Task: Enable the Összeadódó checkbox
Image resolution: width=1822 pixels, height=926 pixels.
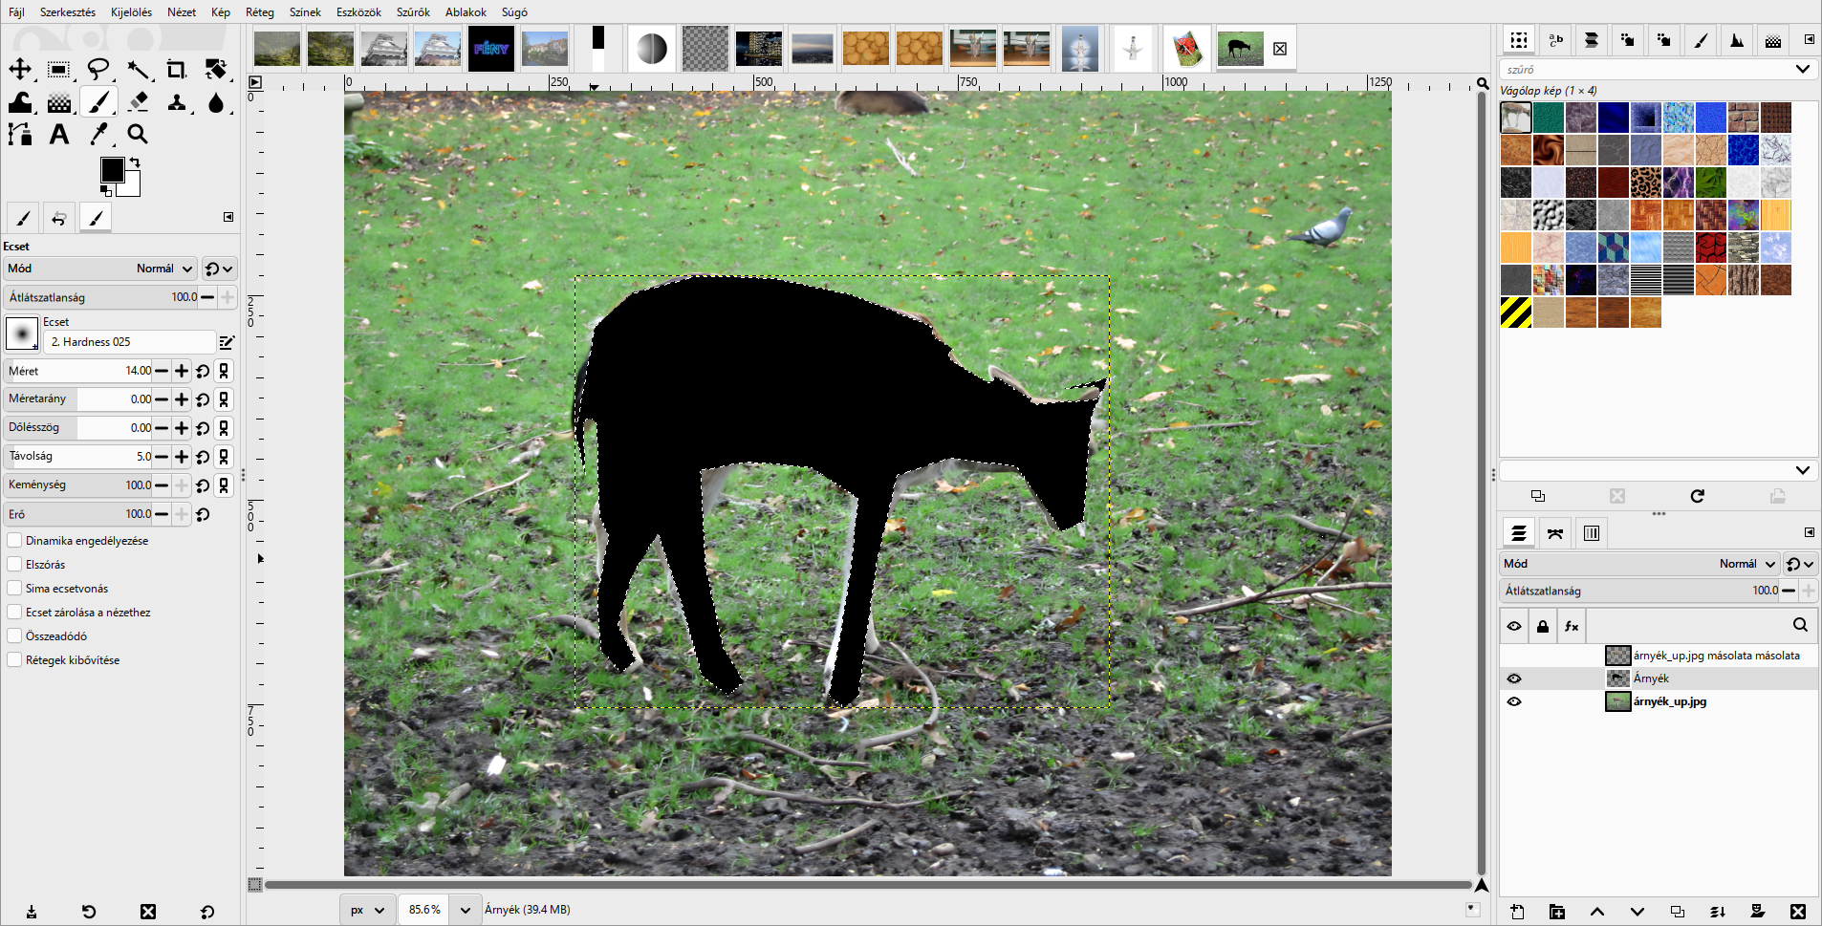Action: pos(14,636)
